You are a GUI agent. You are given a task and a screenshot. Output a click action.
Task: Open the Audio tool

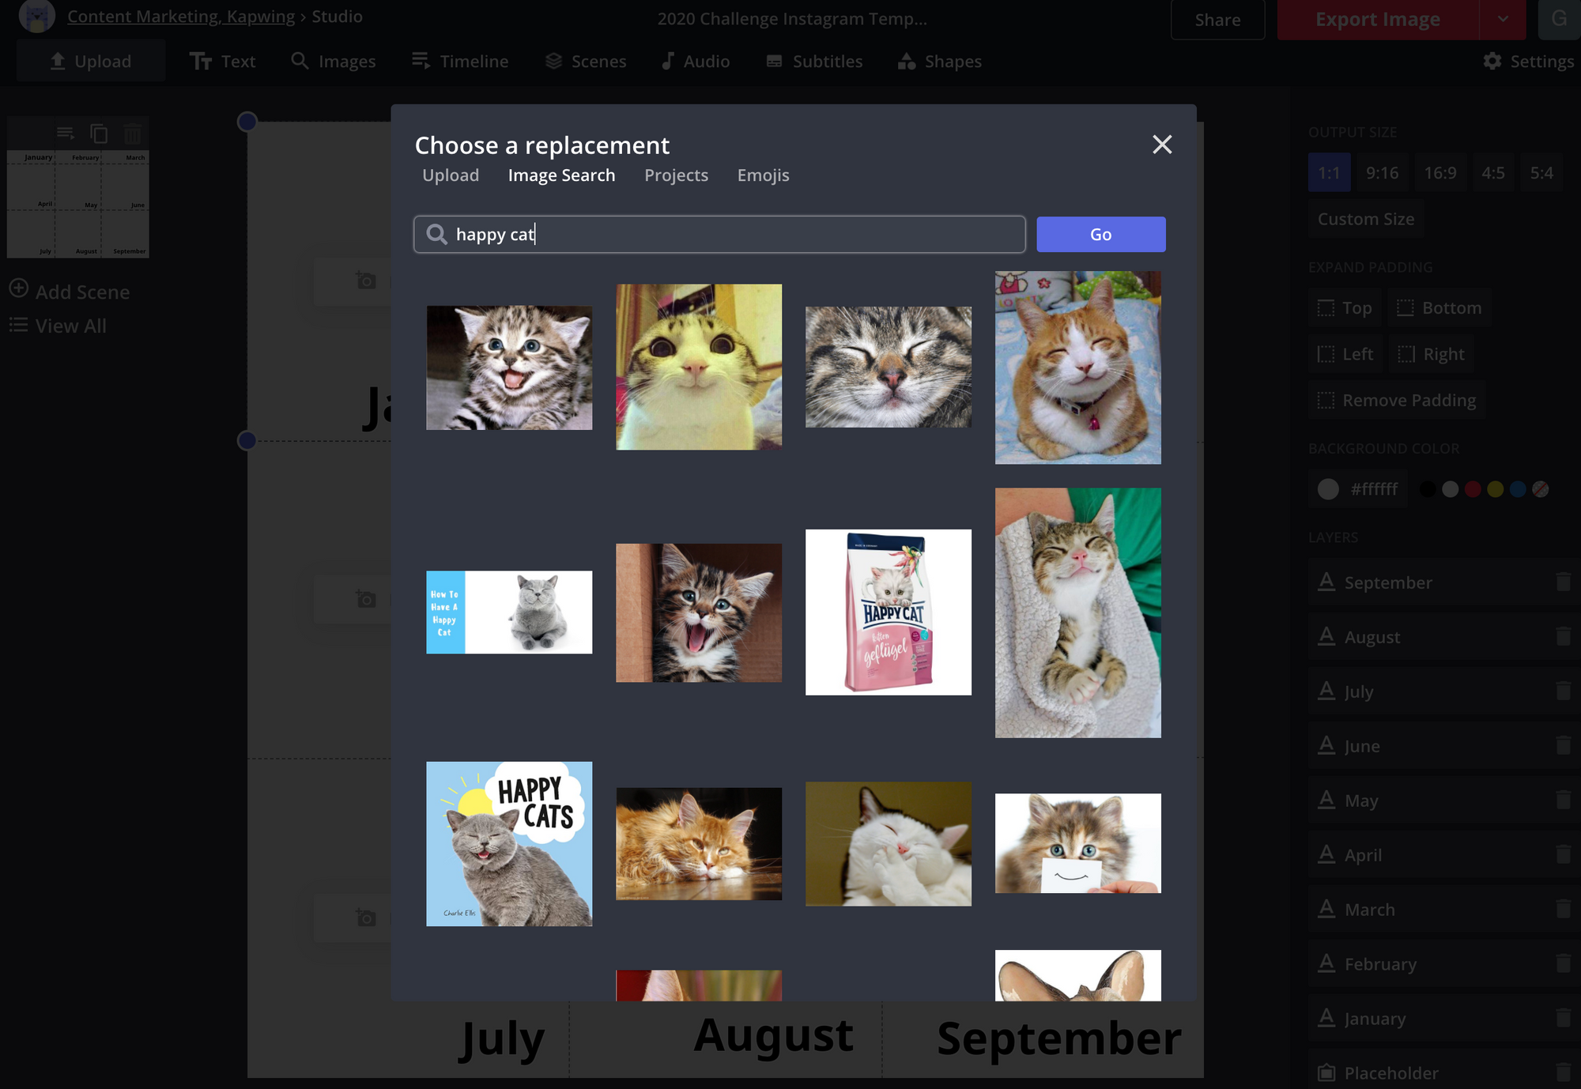696,61
